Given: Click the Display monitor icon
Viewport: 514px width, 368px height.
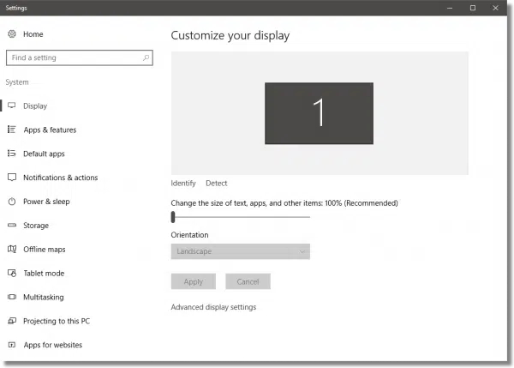Looking at the screenshot, I should [x=12, y=106].
